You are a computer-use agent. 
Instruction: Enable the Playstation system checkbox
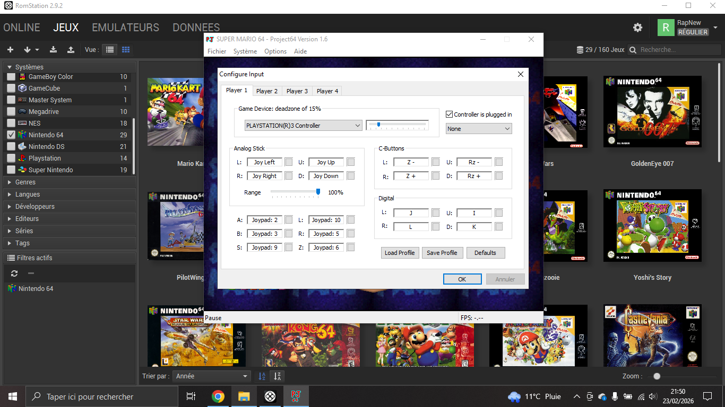pyautogui.click(x=11, y=158)
